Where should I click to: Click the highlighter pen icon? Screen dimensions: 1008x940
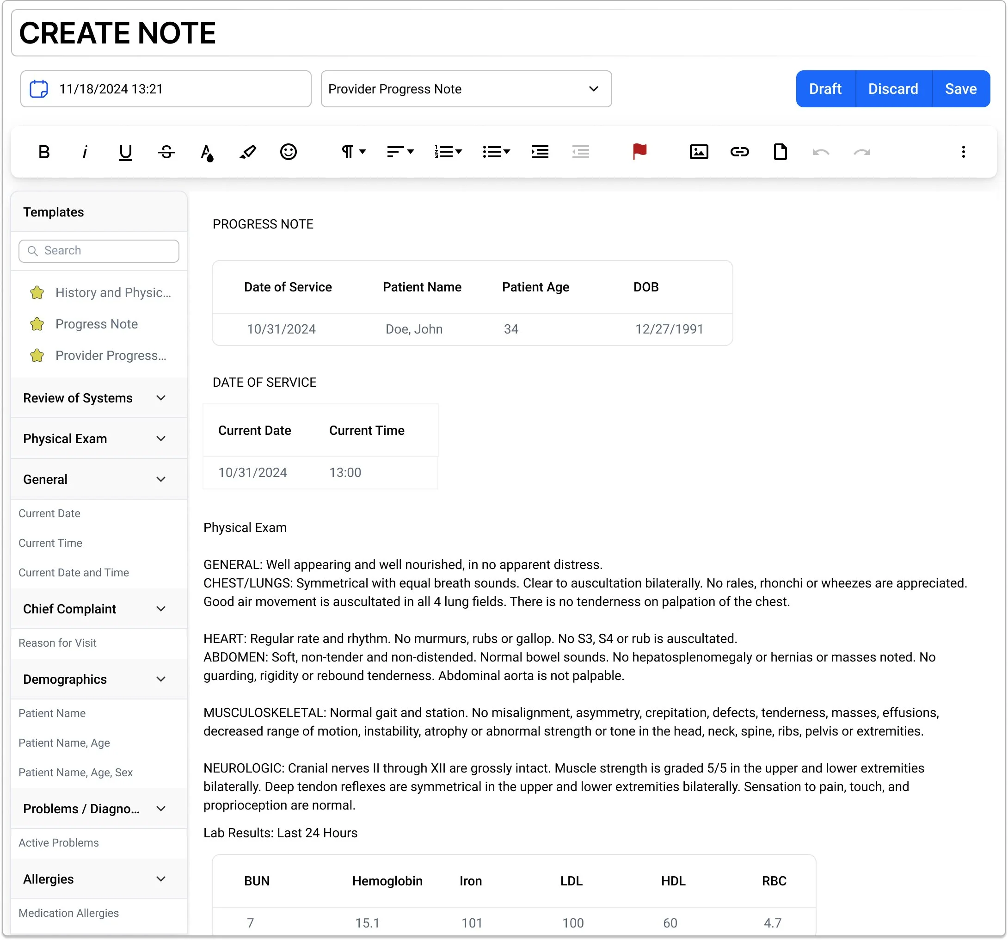247,152
